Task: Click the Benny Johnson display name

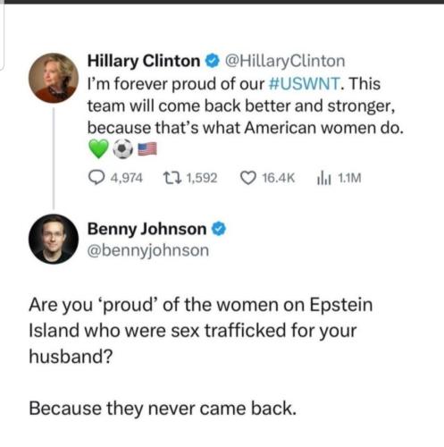Action: pos(147,229)
